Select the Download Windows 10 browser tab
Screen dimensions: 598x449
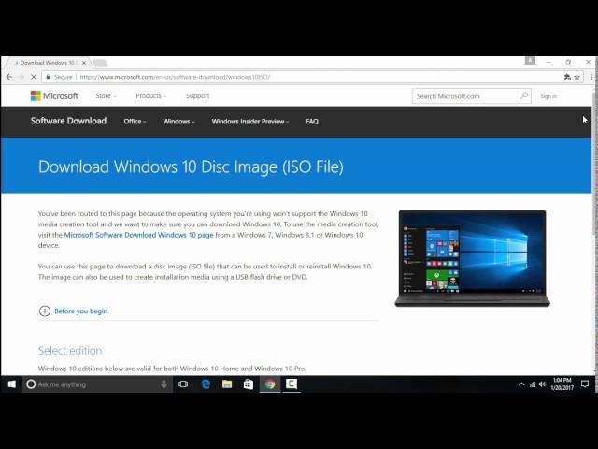pos(48,63)
